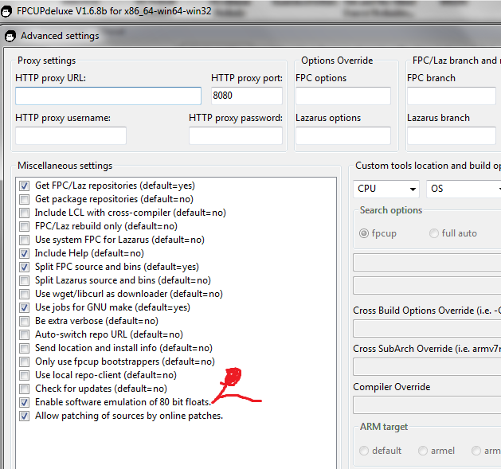The width and height of the screenshot is (501, 469).
Task: Click the Search options group label
Action: [x=391, y=210]
